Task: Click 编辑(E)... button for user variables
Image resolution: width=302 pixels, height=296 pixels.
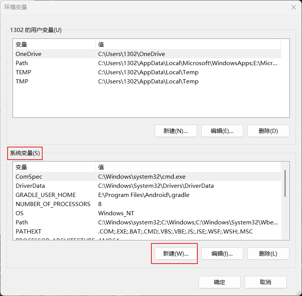Action: pyautogui.click(x=222, y=131)
